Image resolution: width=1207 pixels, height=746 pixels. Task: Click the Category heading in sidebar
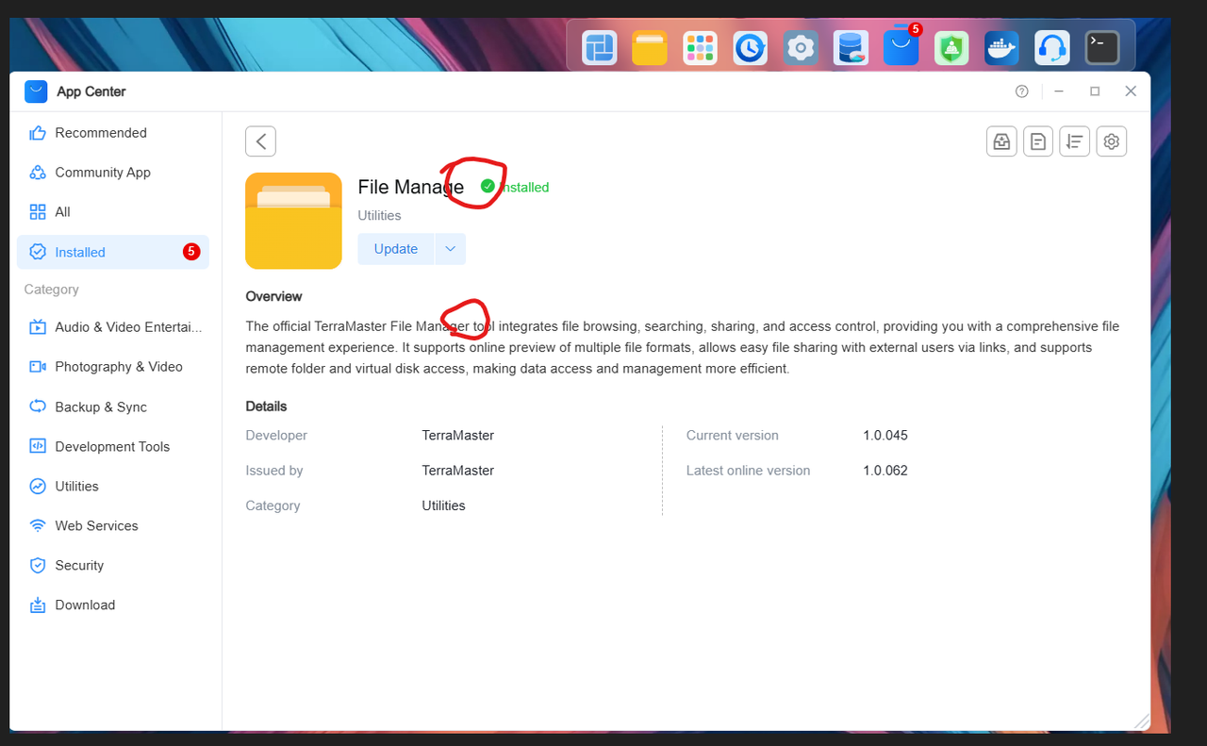(x=52, y=290)
